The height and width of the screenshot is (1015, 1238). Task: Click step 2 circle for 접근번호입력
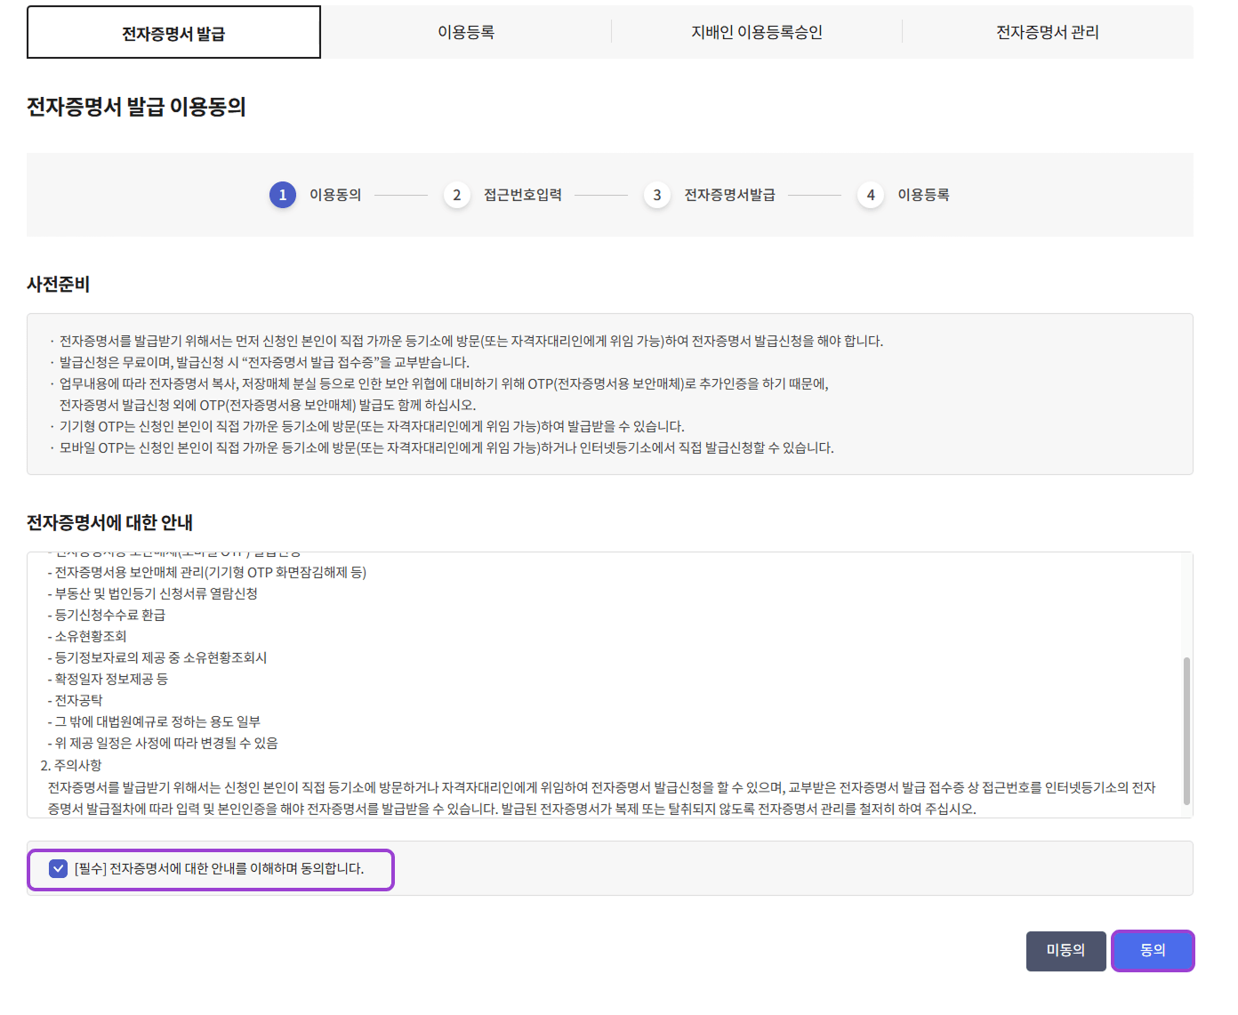point(457,195)
